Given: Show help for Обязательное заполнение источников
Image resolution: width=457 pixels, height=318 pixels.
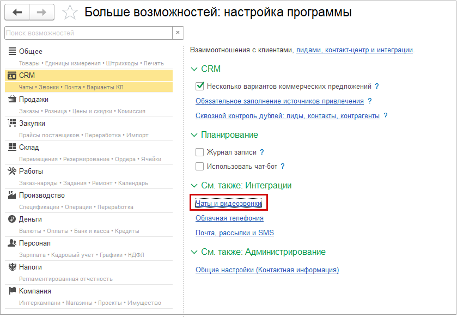Looking at the screenshot, I should click(x=370, y=101).
